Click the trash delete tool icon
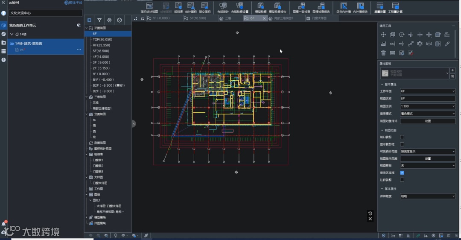Image resolution: width=461 pixels, height=240 pixels. (383, 53)
